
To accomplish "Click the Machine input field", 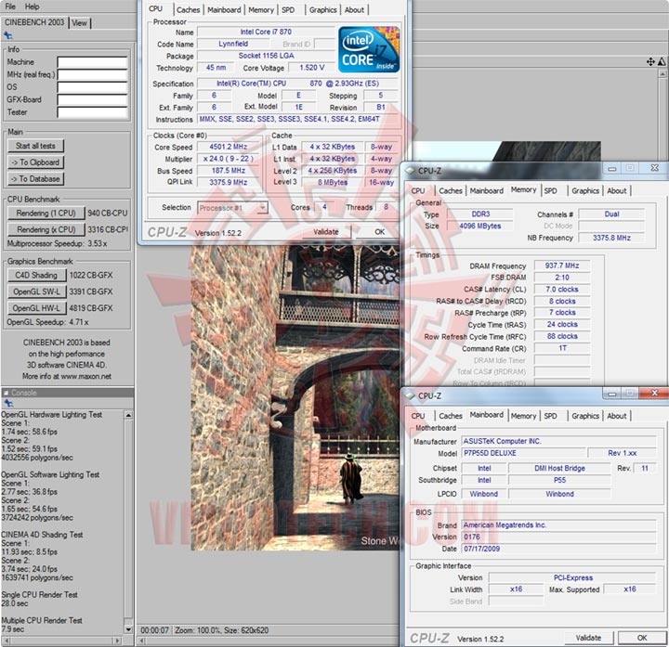I will click(x=92, y=62).
